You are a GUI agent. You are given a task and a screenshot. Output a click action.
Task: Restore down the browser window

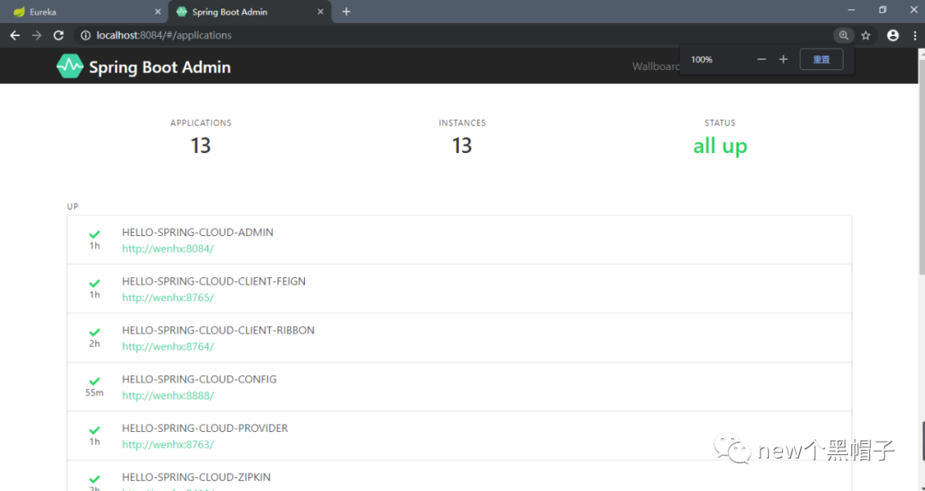point(882,10)
